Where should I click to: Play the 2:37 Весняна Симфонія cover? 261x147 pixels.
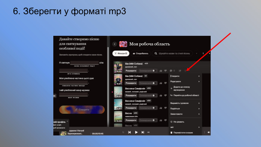[118, 92]
